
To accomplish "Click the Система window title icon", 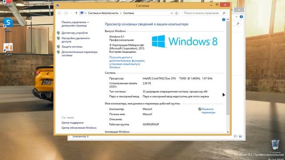I will (x=58, y=5).
